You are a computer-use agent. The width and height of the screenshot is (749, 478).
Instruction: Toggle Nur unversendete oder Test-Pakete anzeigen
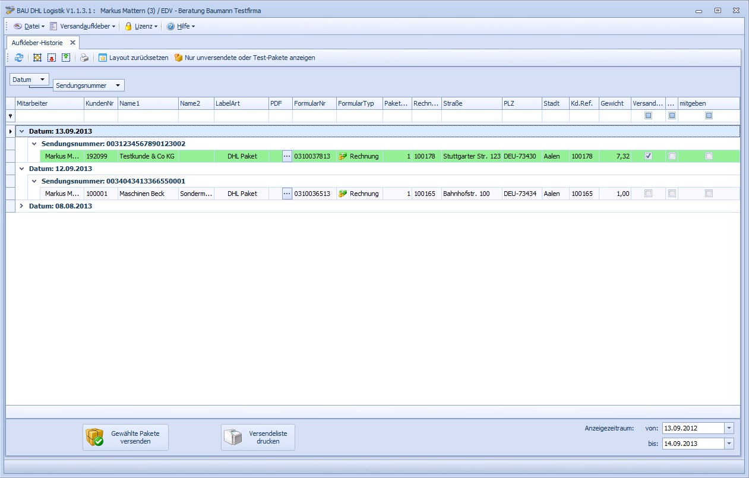tap(244, 58)
